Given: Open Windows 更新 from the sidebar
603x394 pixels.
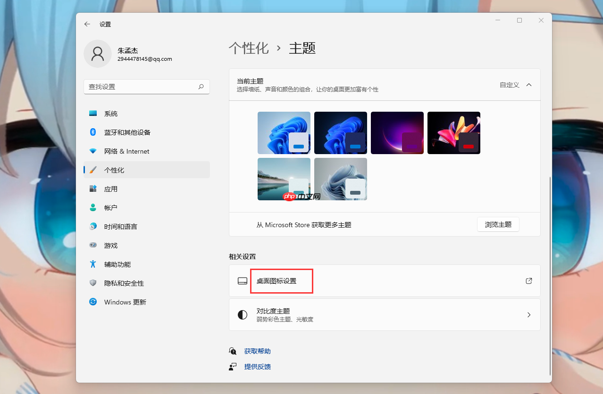Looking at the screenshot, I should (92, 302).
